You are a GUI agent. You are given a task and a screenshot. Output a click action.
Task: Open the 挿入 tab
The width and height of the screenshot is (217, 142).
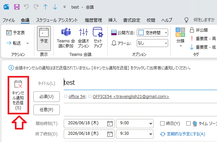113,20
